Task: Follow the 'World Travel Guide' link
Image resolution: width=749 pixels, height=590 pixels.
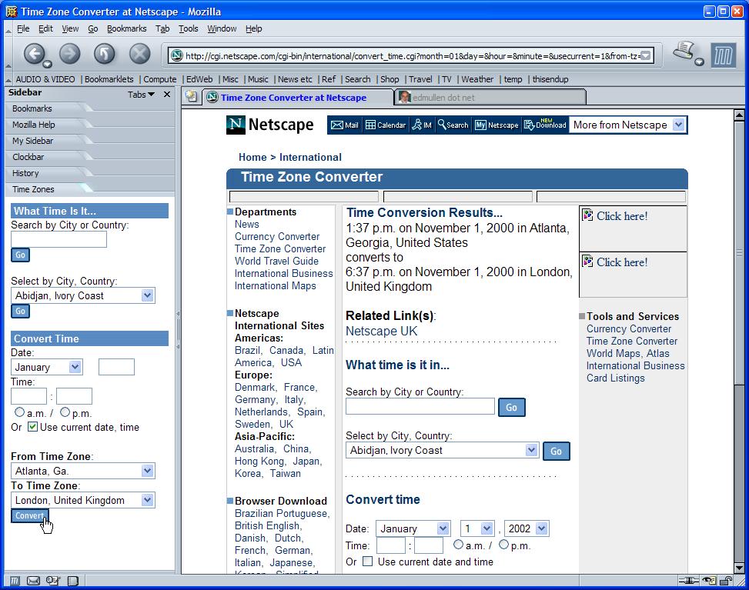Action: [x=276, y=261]
